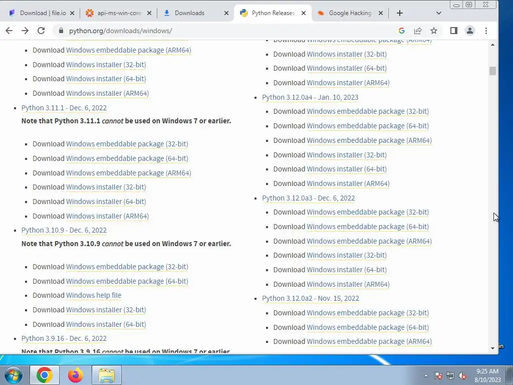Screen dimensions: 513x385
Task: Open Windows Explorer from taskbar
Action: point(107,375)
